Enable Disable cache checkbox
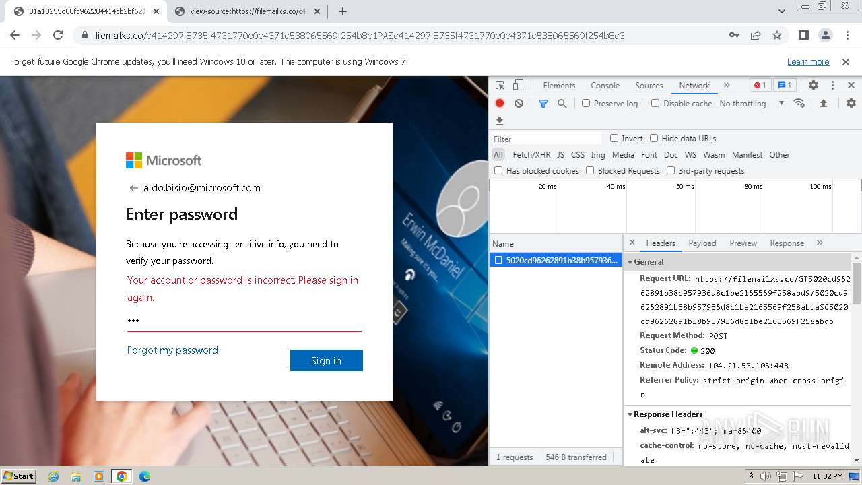Viewport: 862px width, 485px height. click(x=655, y=103)
